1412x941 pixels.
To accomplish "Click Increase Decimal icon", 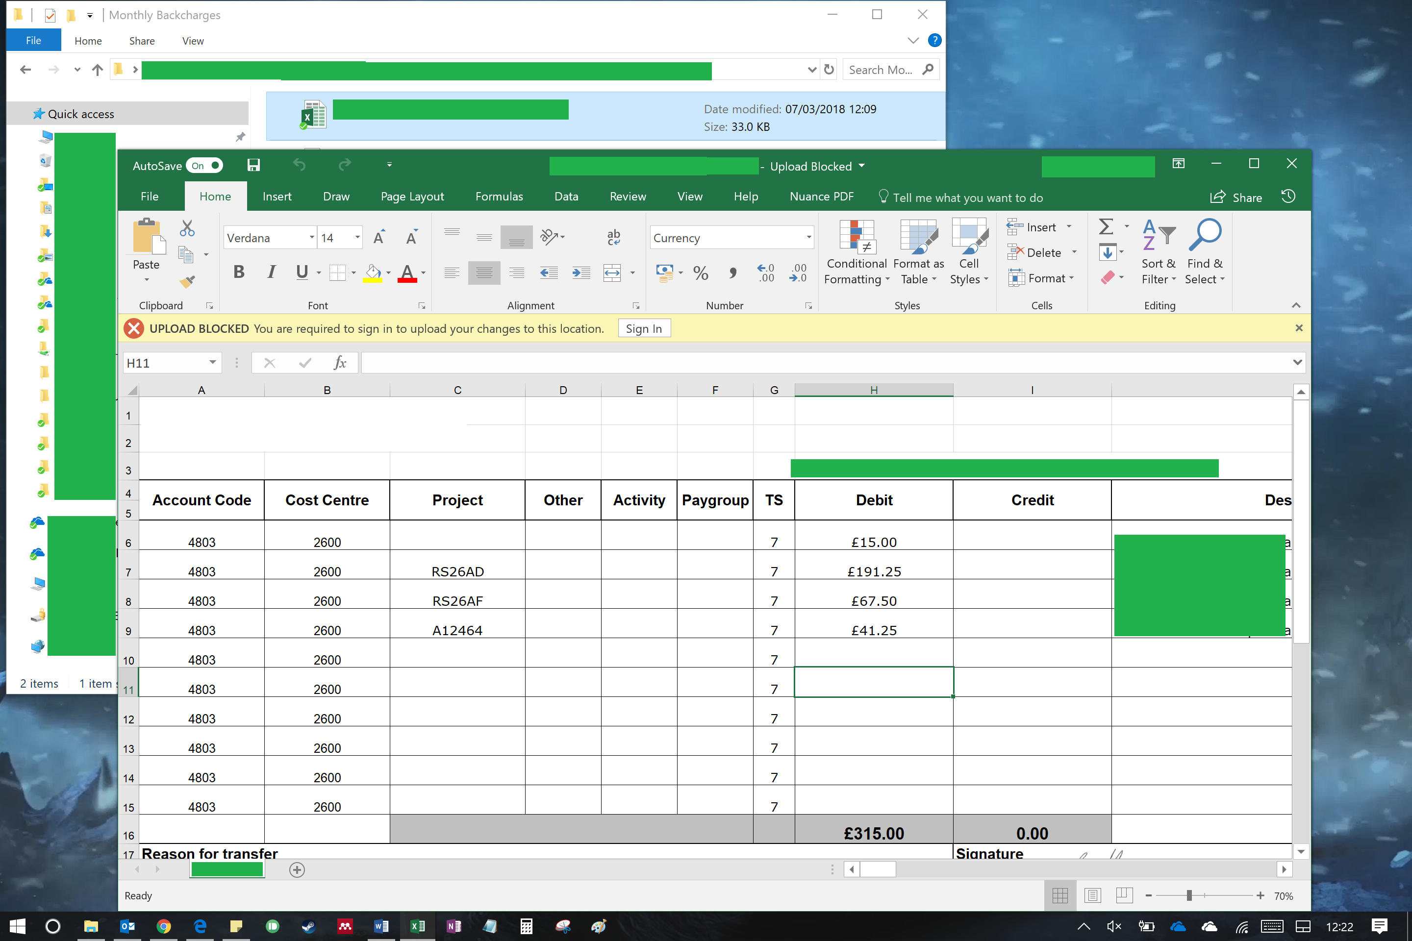I will (765, 273).
